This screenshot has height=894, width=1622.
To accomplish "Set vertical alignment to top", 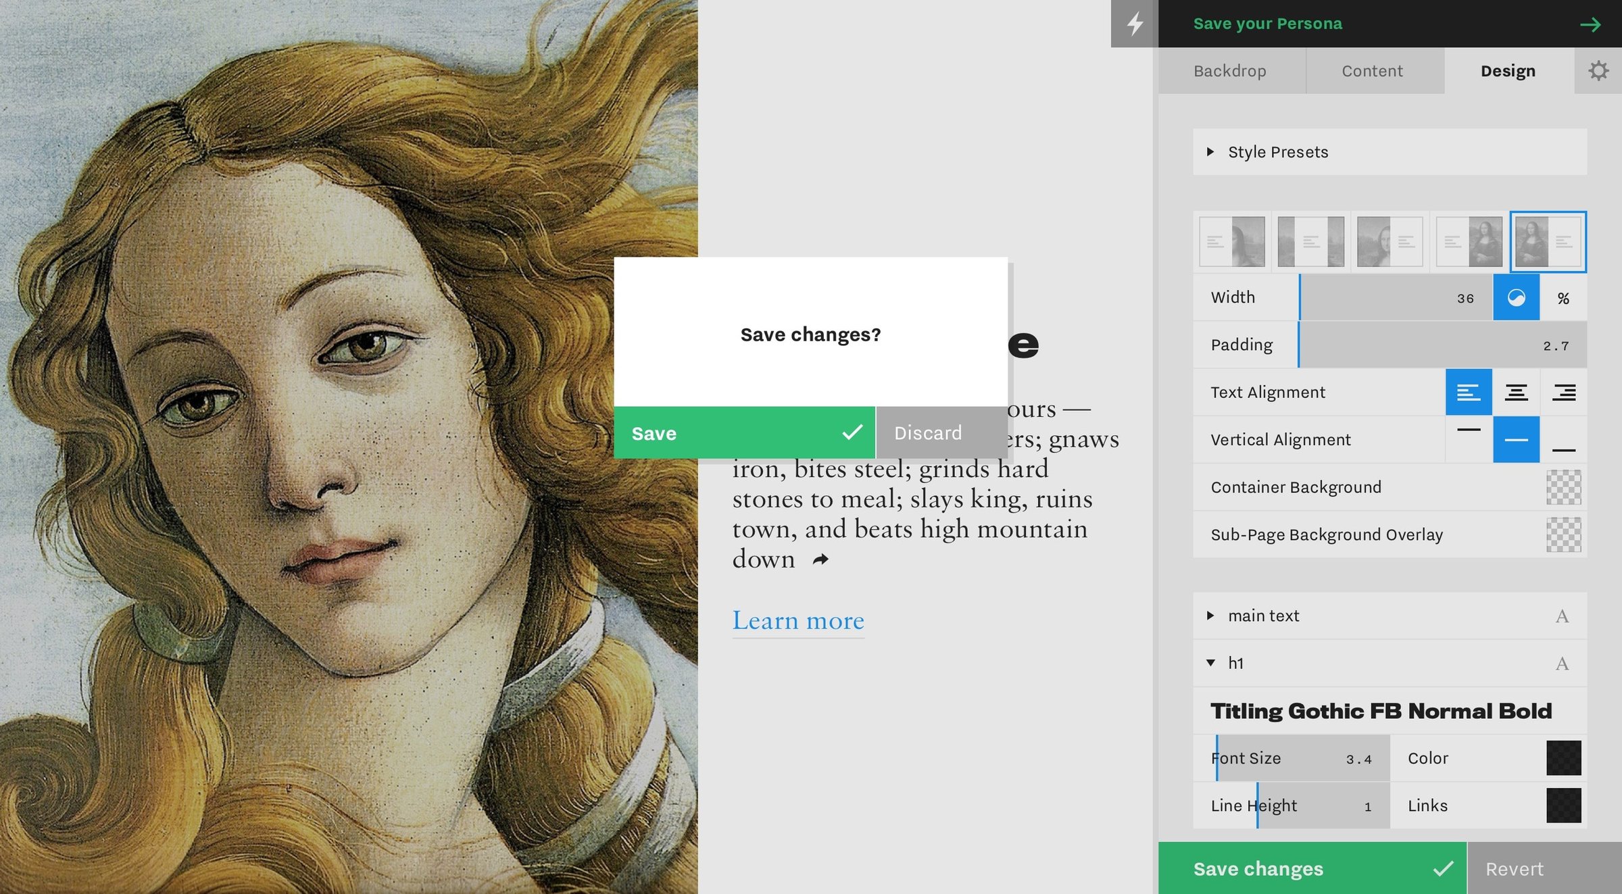I will pyautogui.click(x=1469, y=439).
